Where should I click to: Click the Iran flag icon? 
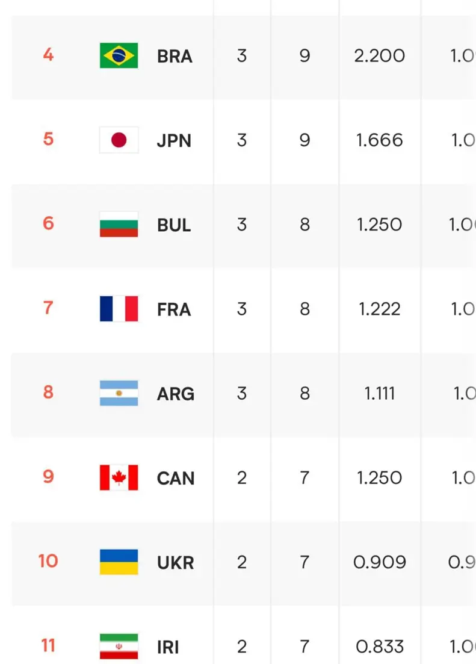tap(119, 647)
